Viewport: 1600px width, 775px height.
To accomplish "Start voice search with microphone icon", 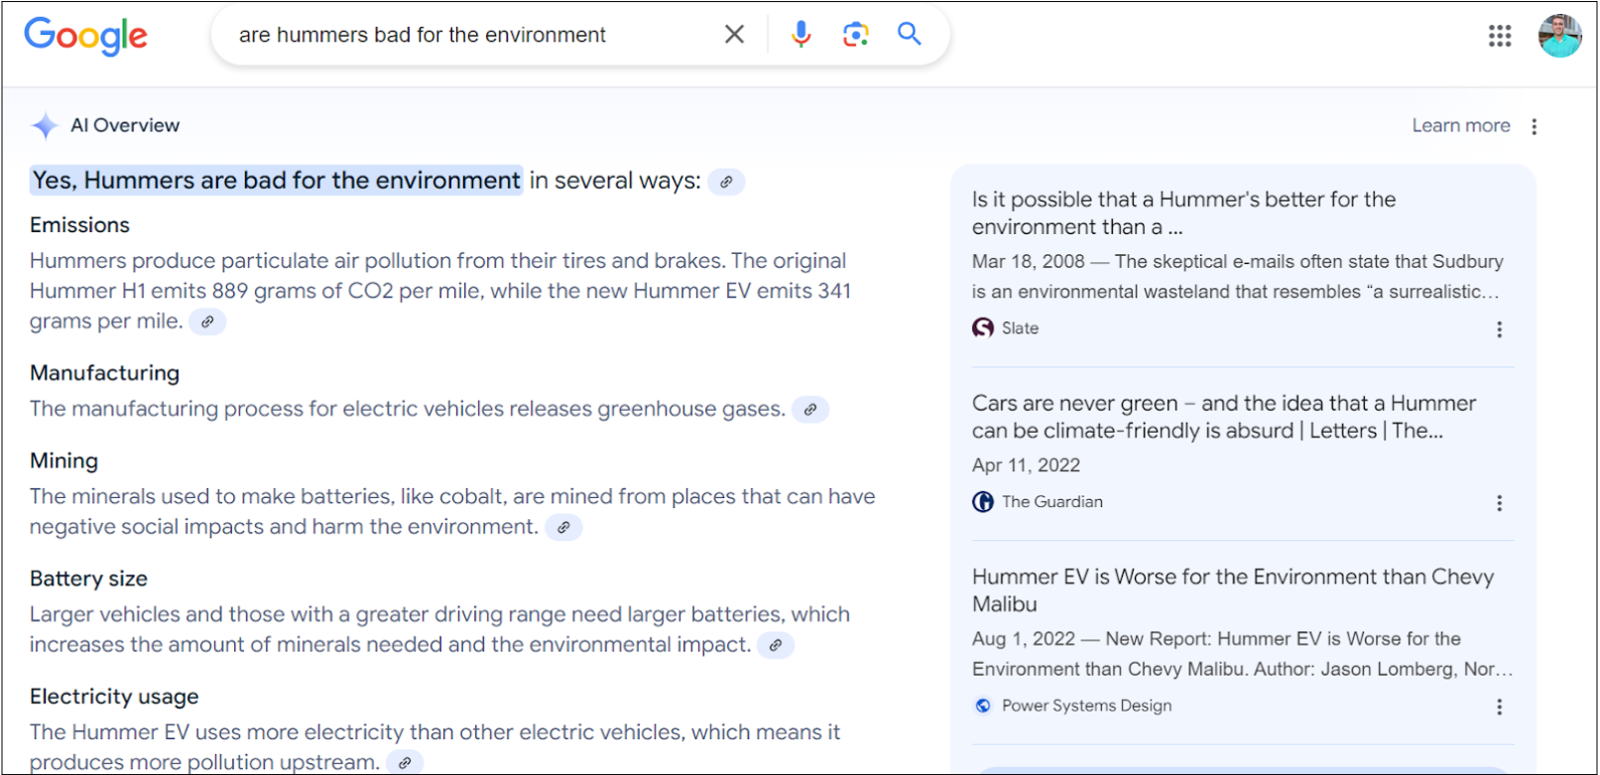I will pos(800,35).
